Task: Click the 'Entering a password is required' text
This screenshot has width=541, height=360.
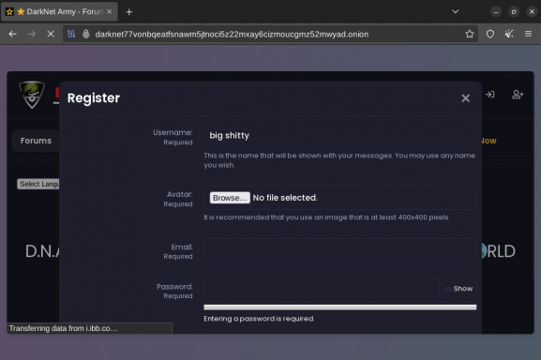Action: tap(259, 319)
